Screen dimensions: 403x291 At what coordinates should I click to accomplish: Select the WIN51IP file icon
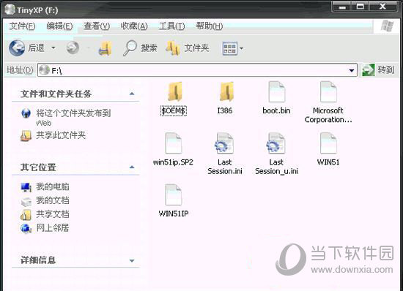[x=174, y=195]
